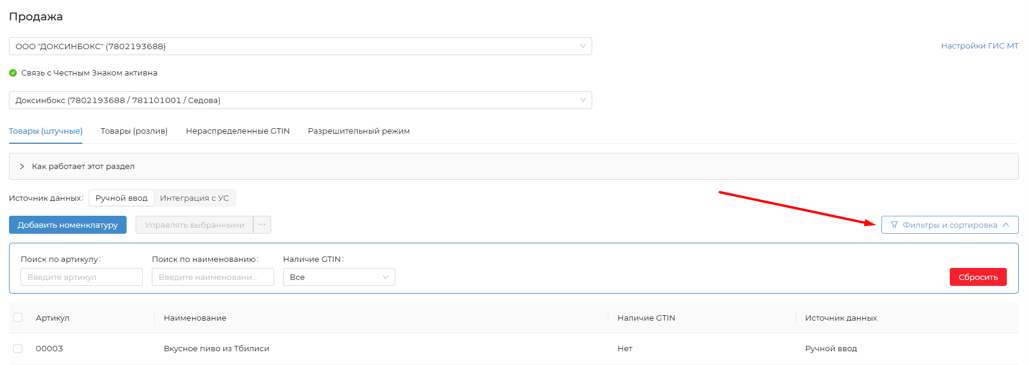This screenshot has width=1029, height=365.
Task: Open the Наличие GTIN filter dropdown
Action: pos(338,277)
